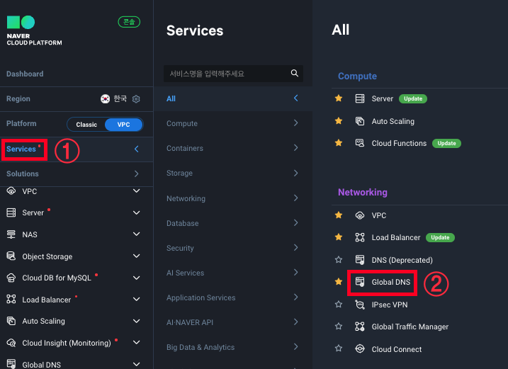
Task: Toggle favorite star for Networking VPC
Action: pos(339,215)
